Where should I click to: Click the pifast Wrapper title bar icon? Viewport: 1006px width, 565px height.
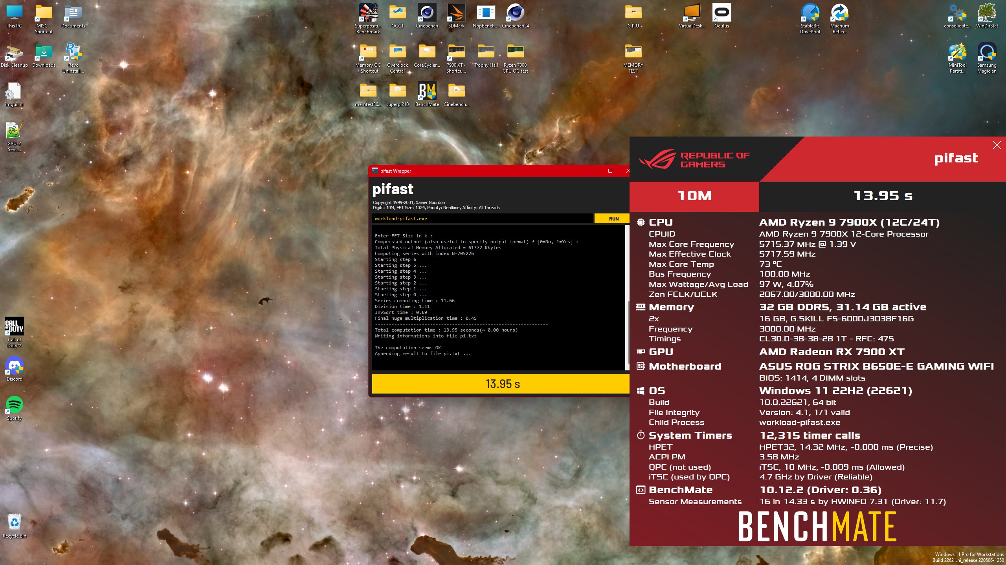(375, 171)
